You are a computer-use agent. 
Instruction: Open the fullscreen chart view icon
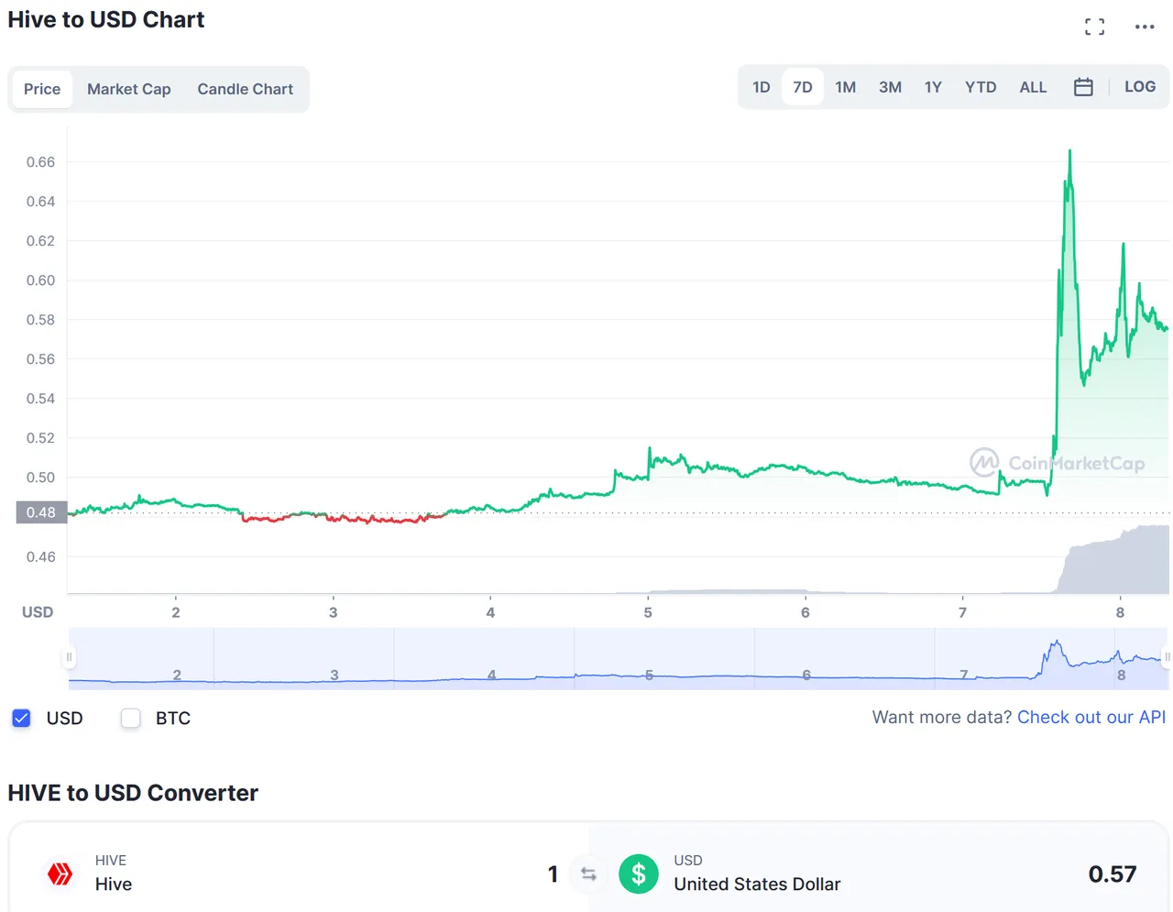click(1094, 27)
